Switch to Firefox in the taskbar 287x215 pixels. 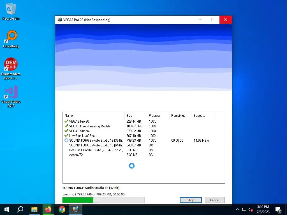(x=48, y=209)
